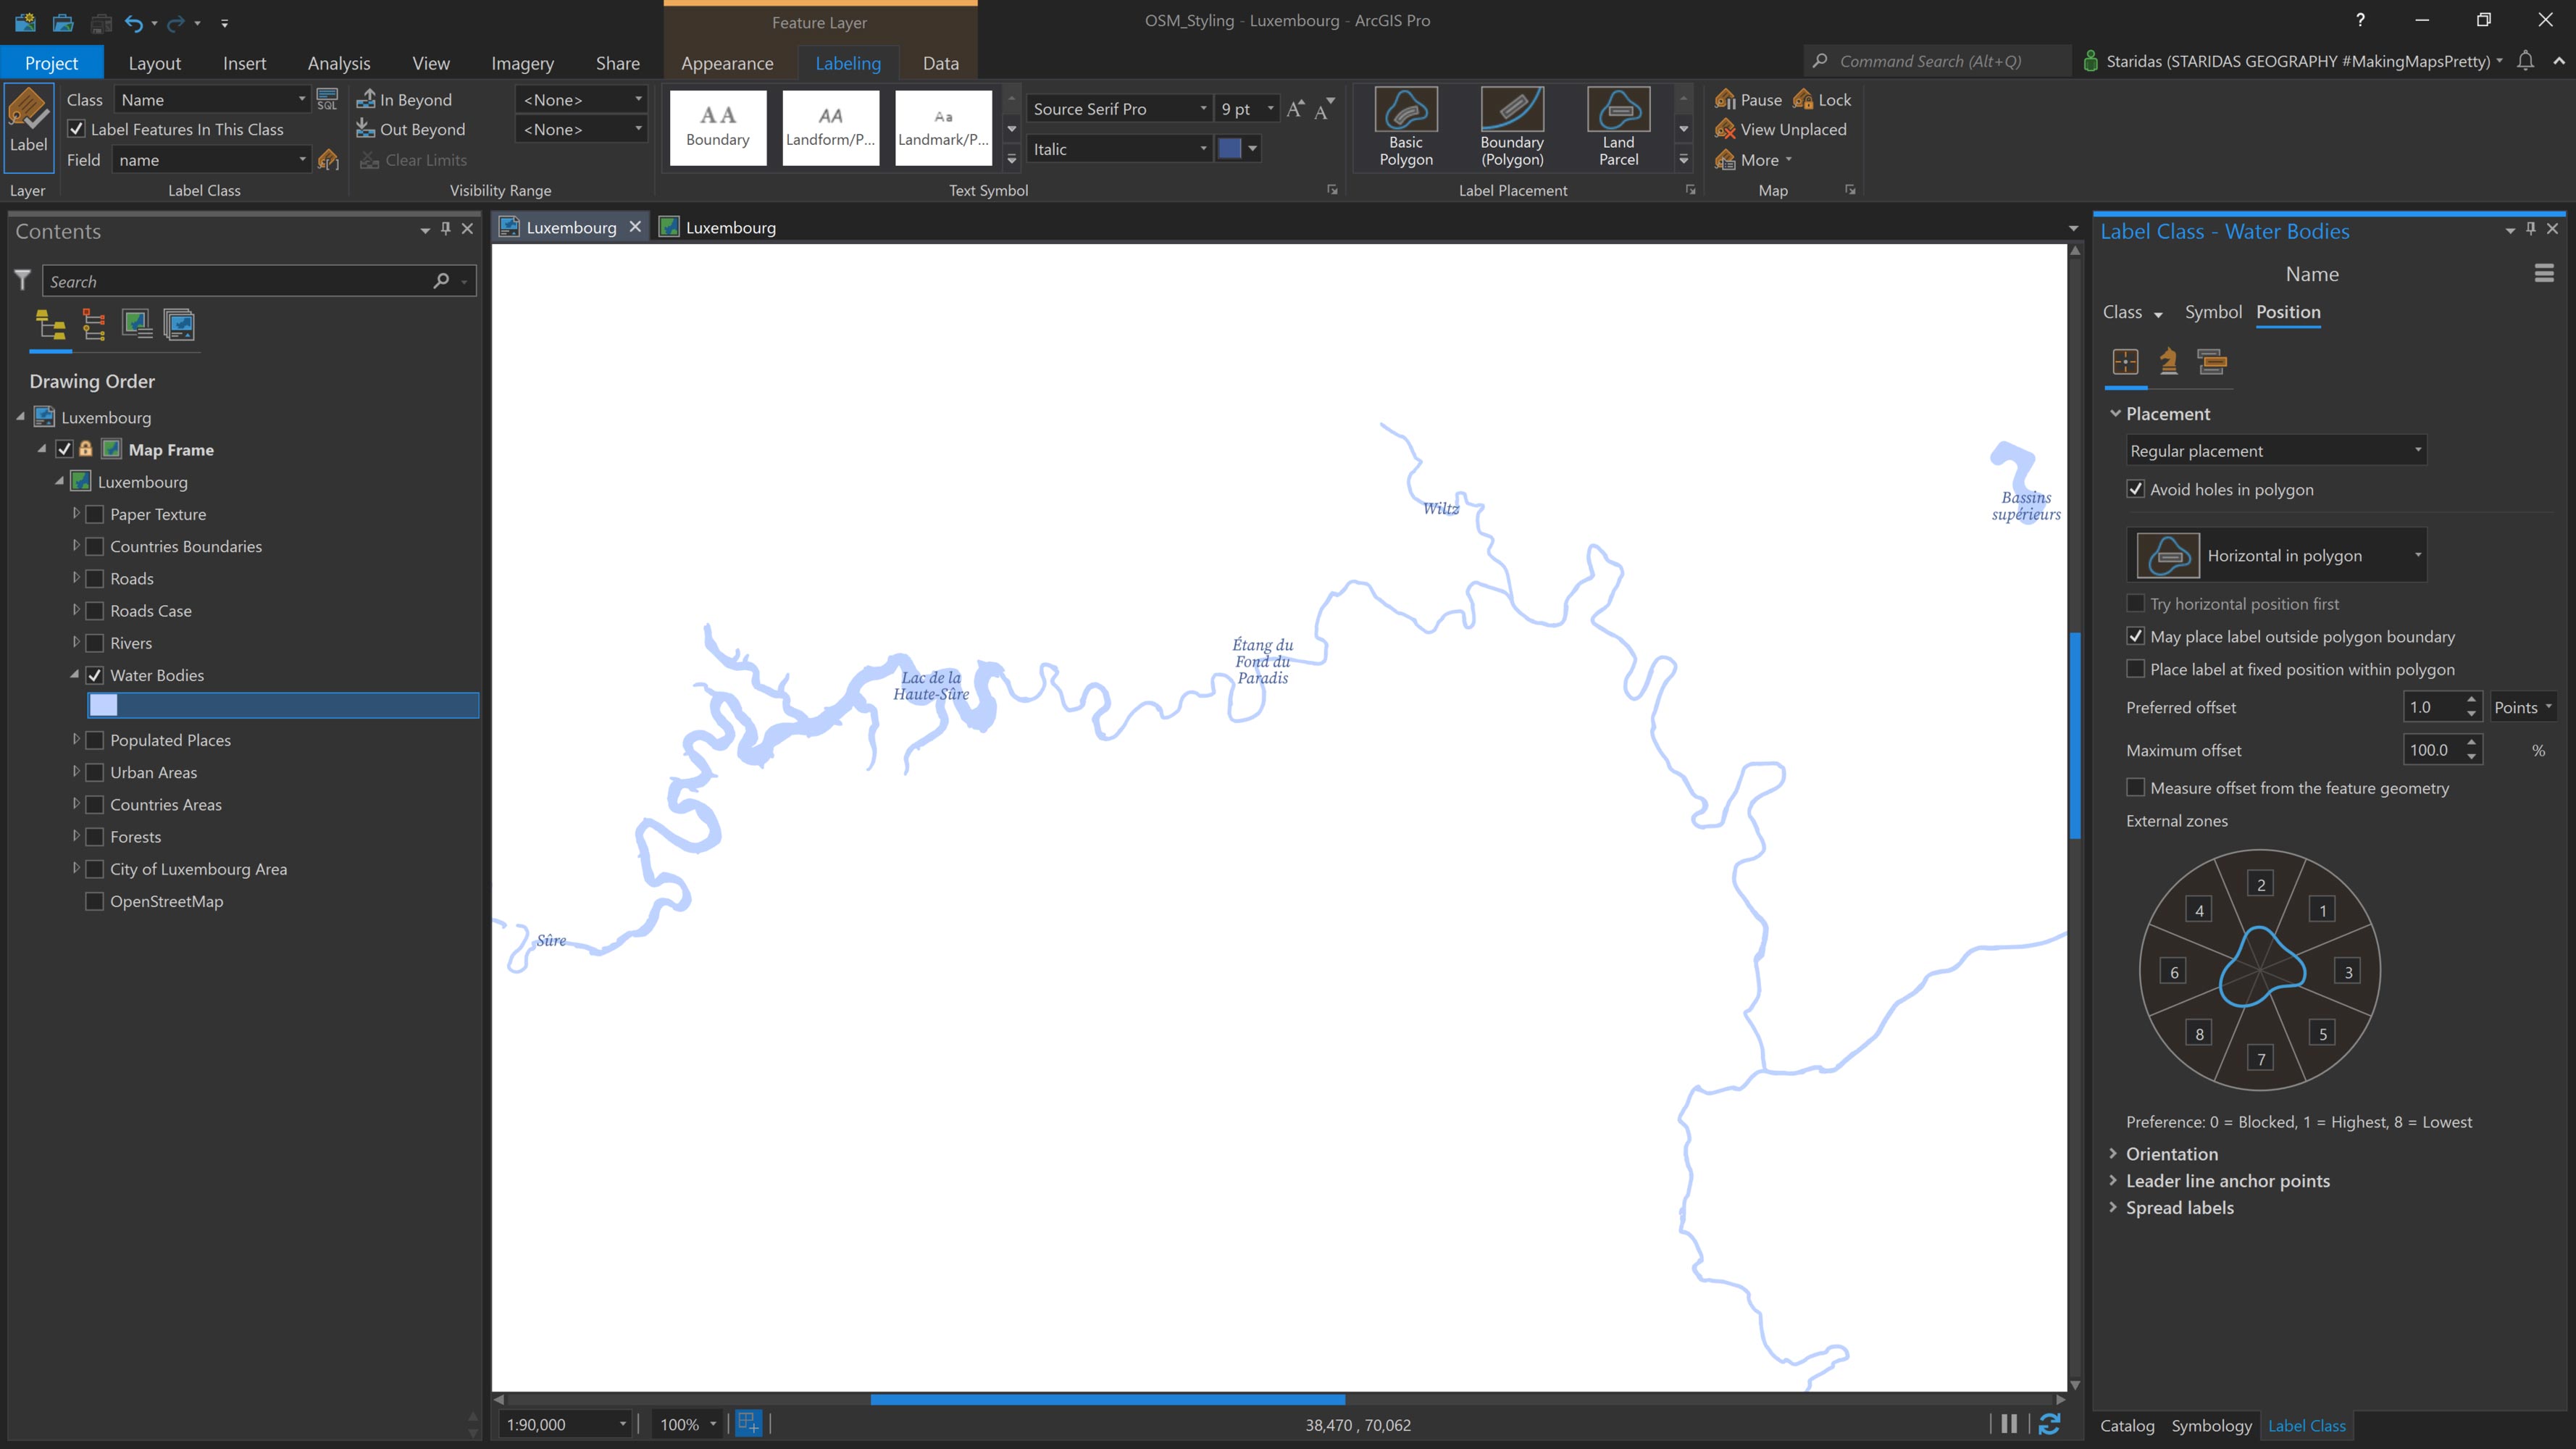Click the List By Drawing Order icon
2576x1449 pixels.
[50, 325]
